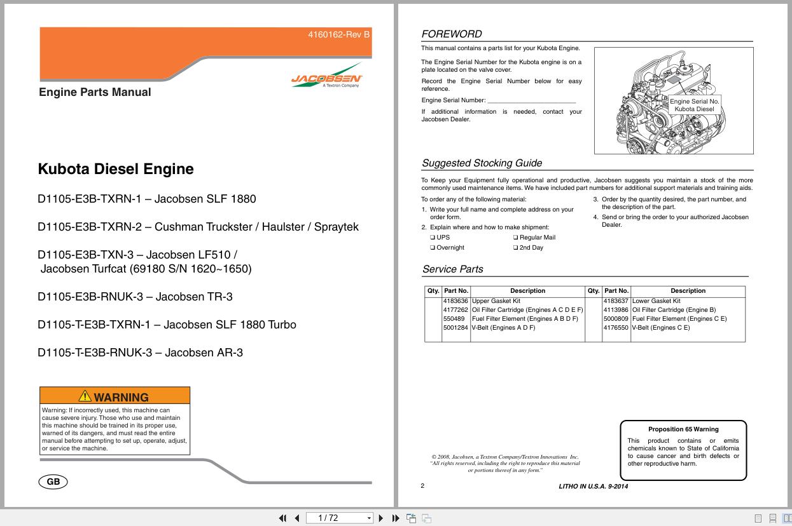Select part number 4177262 in the table
This screenshot has width=792, height=526.
click(455, 310)
